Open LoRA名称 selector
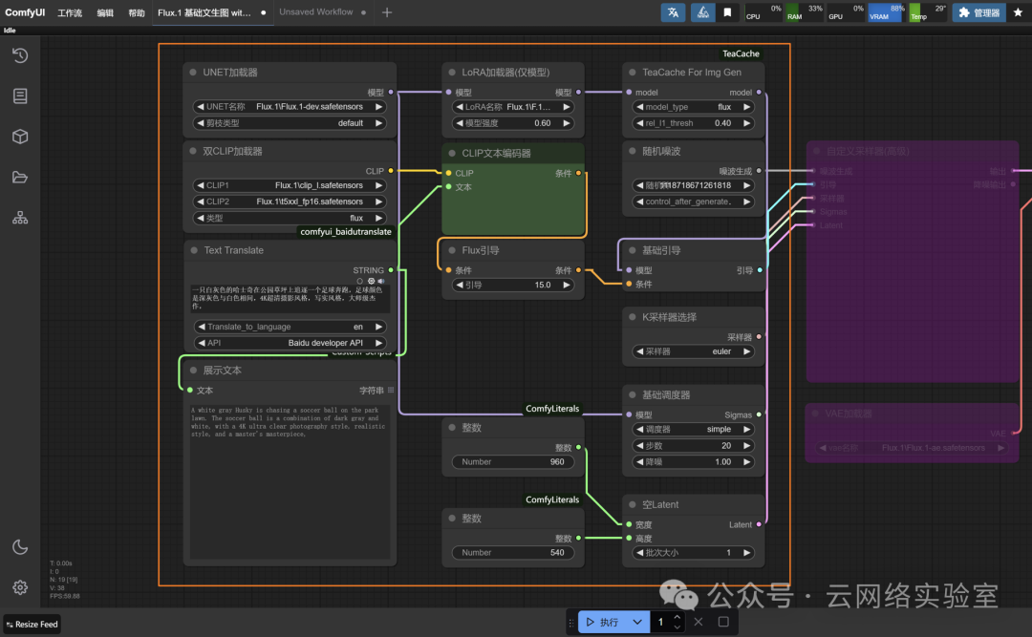This screenshot has width=1032, height=637. (513, 107)
